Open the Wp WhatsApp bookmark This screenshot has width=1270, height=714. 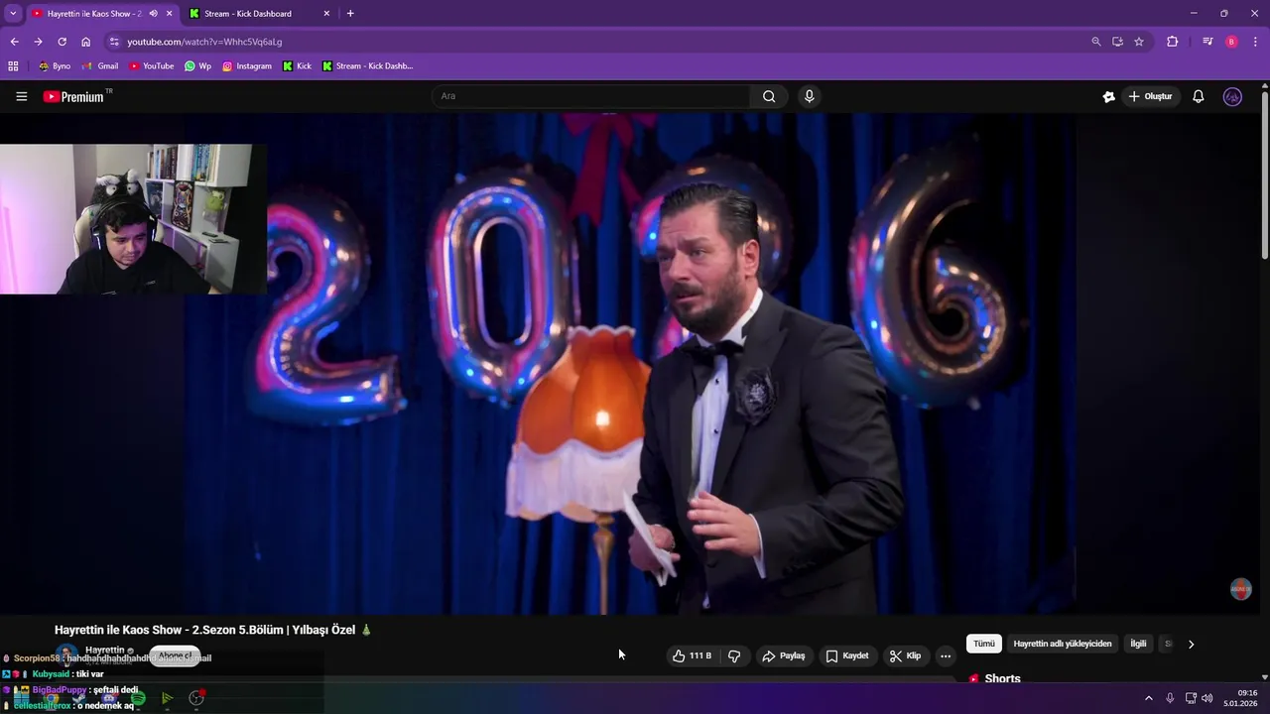coord(197,66)
